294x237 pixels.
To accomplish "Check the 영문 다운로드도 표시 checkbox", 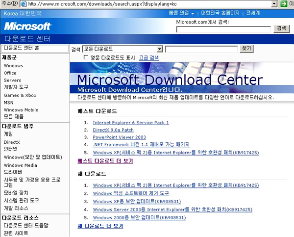I will coord(86,57).
